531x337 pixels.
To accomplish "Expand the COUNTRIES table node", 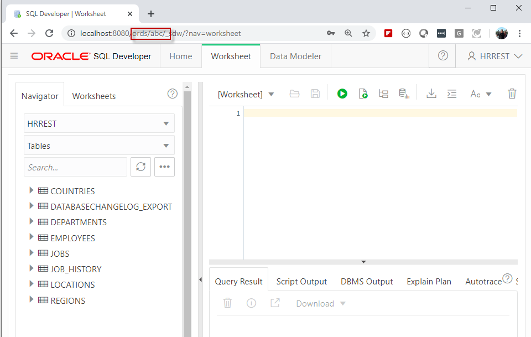I will pos(31,190).
